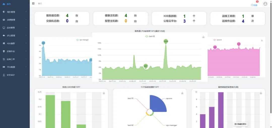Click the 服务器总数 value 4

tap(67, 16)
